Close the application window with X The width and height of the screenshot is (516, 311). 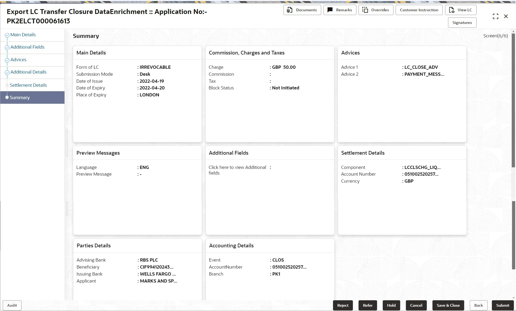[x=506, y=16]
